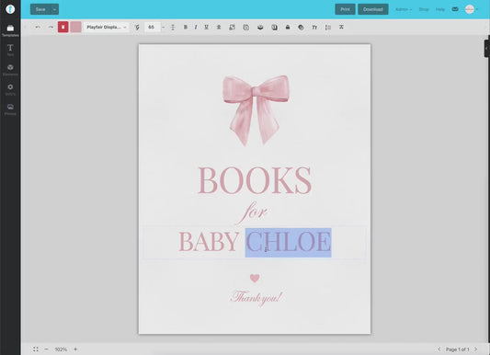Toggle the lock element icon
Screen dimensions: 490x355
pos(288,28)
